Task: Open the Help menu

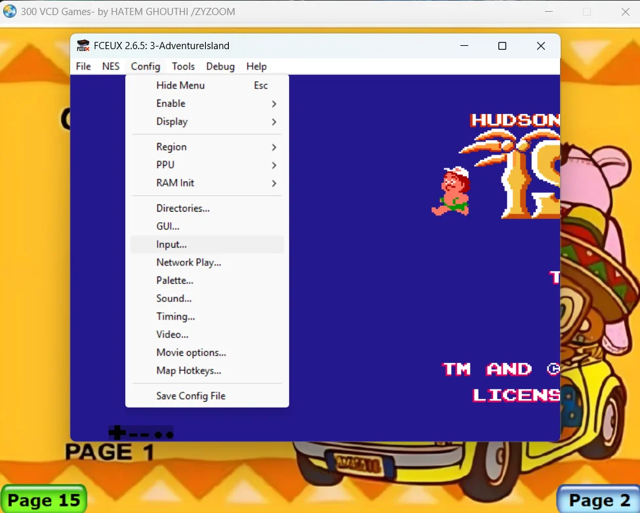Action: point(256,66)
